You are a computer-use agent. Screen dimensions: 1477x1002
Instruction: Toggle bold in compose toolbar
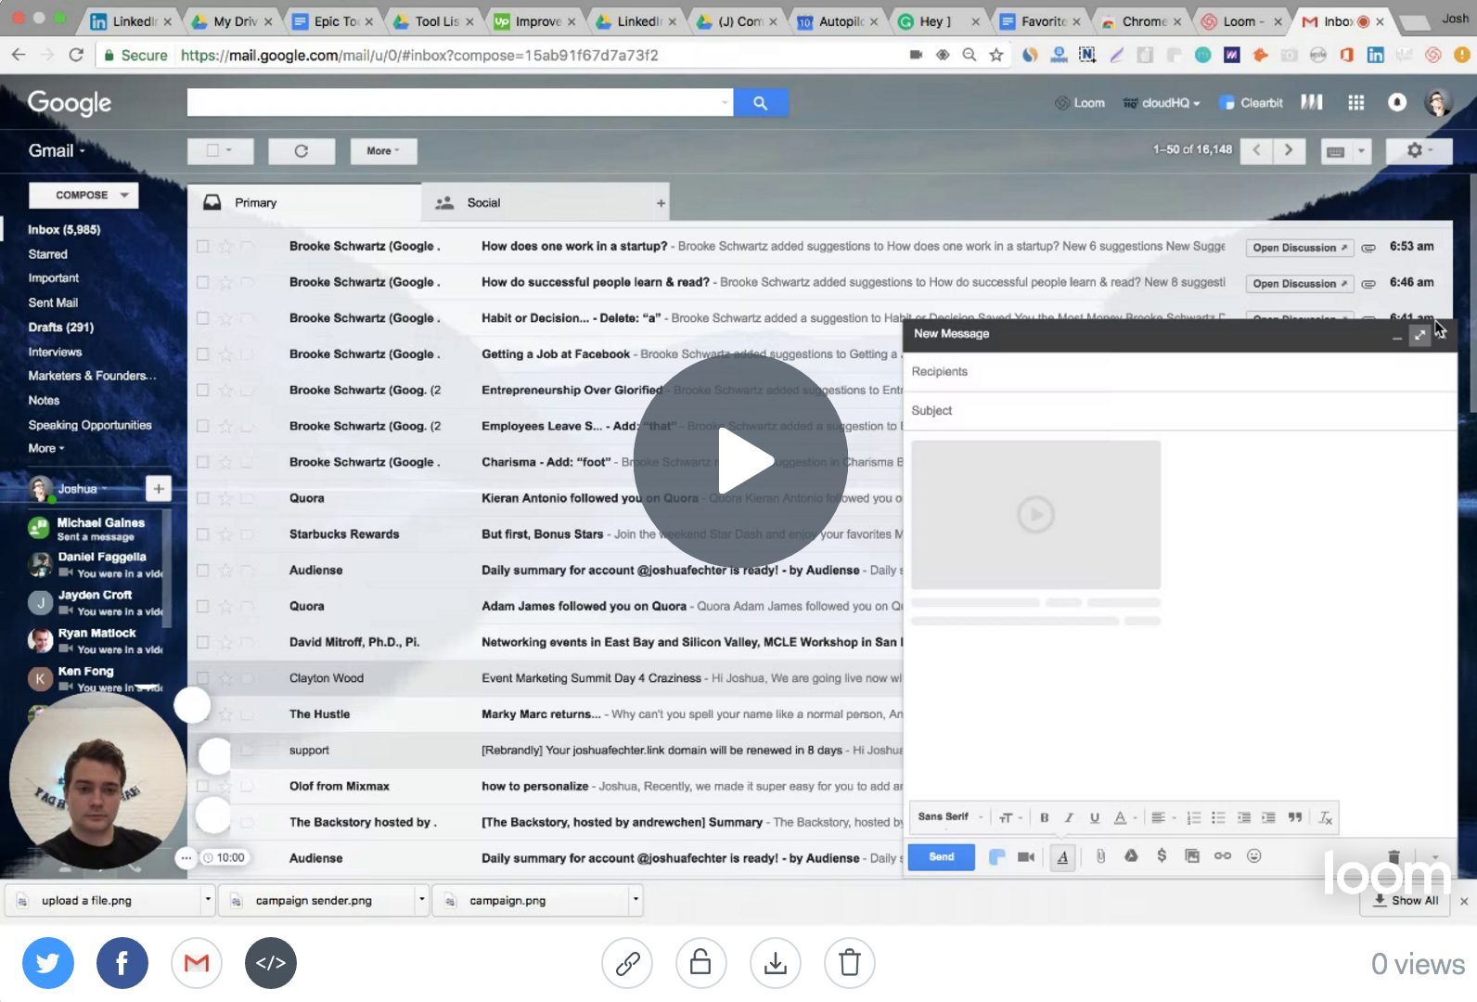pos(1044,817)
